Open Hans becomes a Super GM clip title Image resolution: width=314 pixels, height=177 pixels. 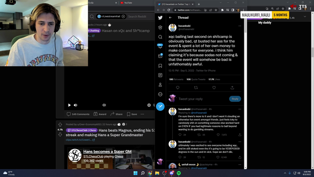(x=107, y=151)
